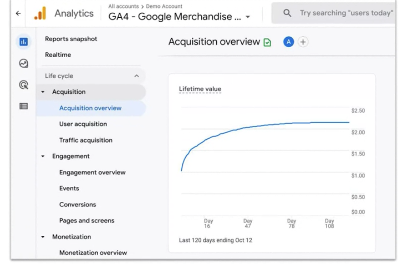Open Monetization overview report

click(x=93, y=253)
